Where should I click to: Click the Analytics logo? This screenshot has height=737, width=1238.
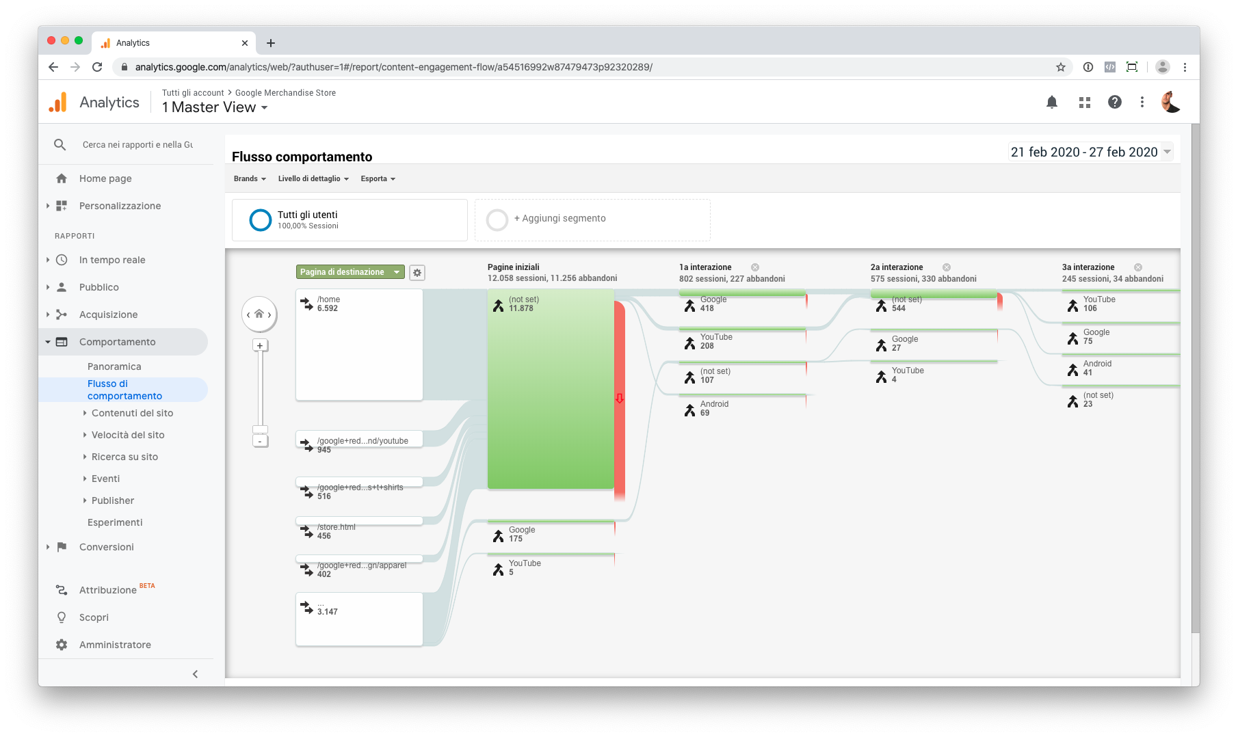tap(58, 102)
